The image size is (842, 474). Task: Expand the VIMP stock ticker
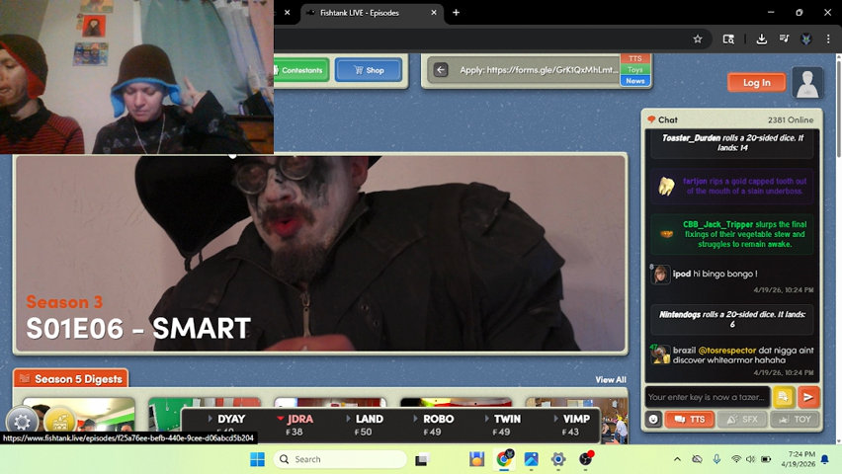click(571, 424)
